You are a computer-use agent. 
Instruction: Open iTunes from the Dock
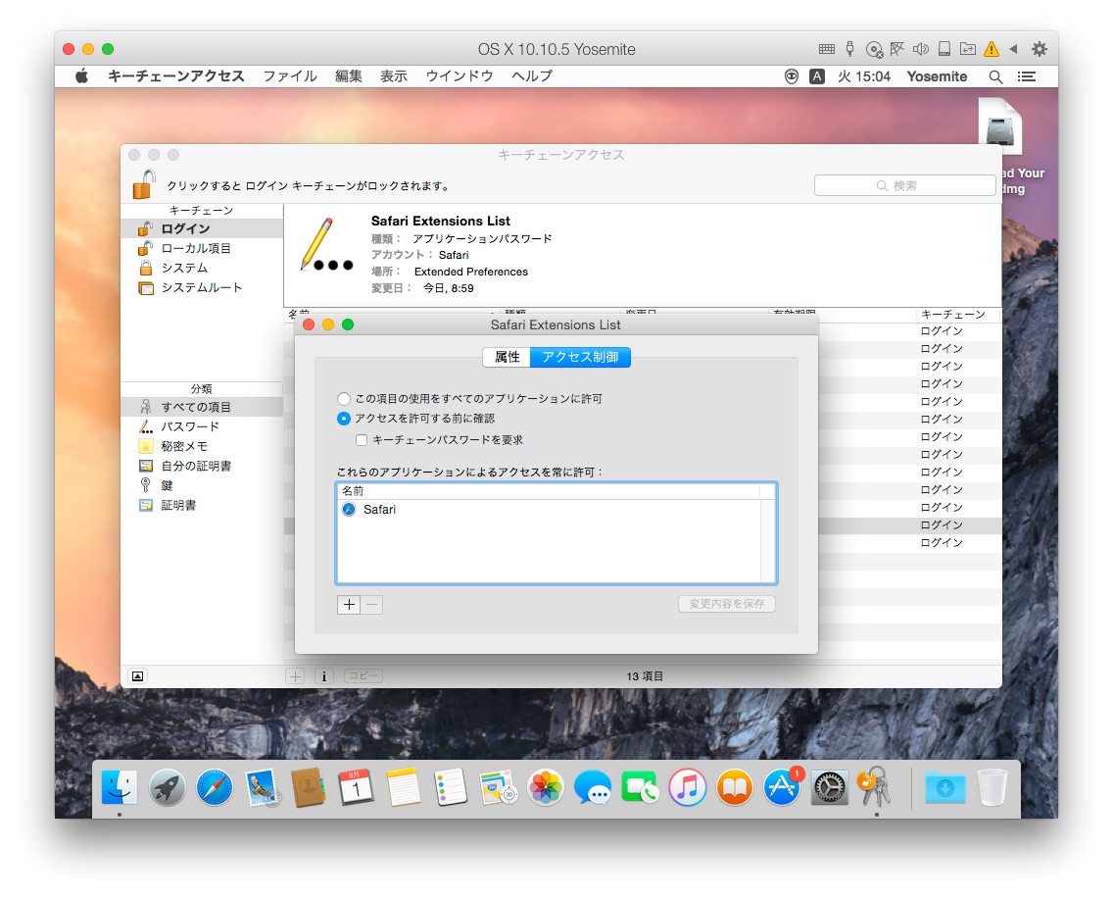687,787
